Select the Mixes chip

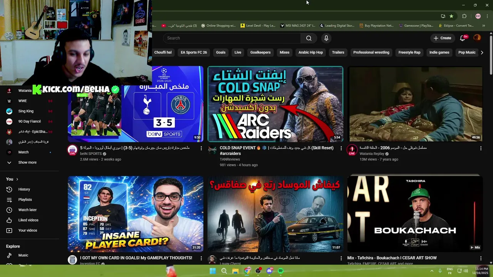click(x=285, y=52)
